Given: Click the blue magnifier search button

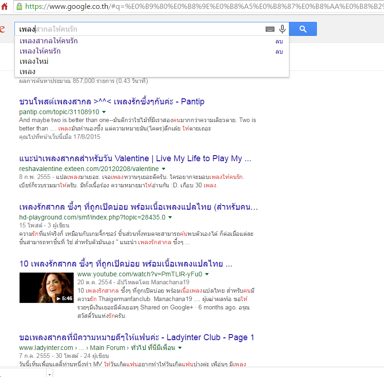Looking at the screenshot, I should [x=303, y=29].
